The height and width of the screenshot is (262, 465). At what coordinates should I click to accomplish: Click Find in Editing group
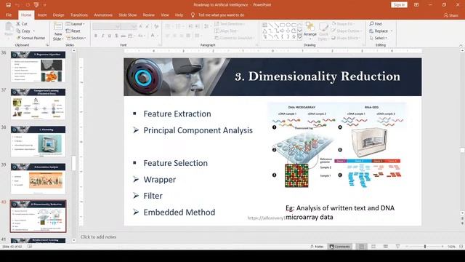(x=376, y=24)
